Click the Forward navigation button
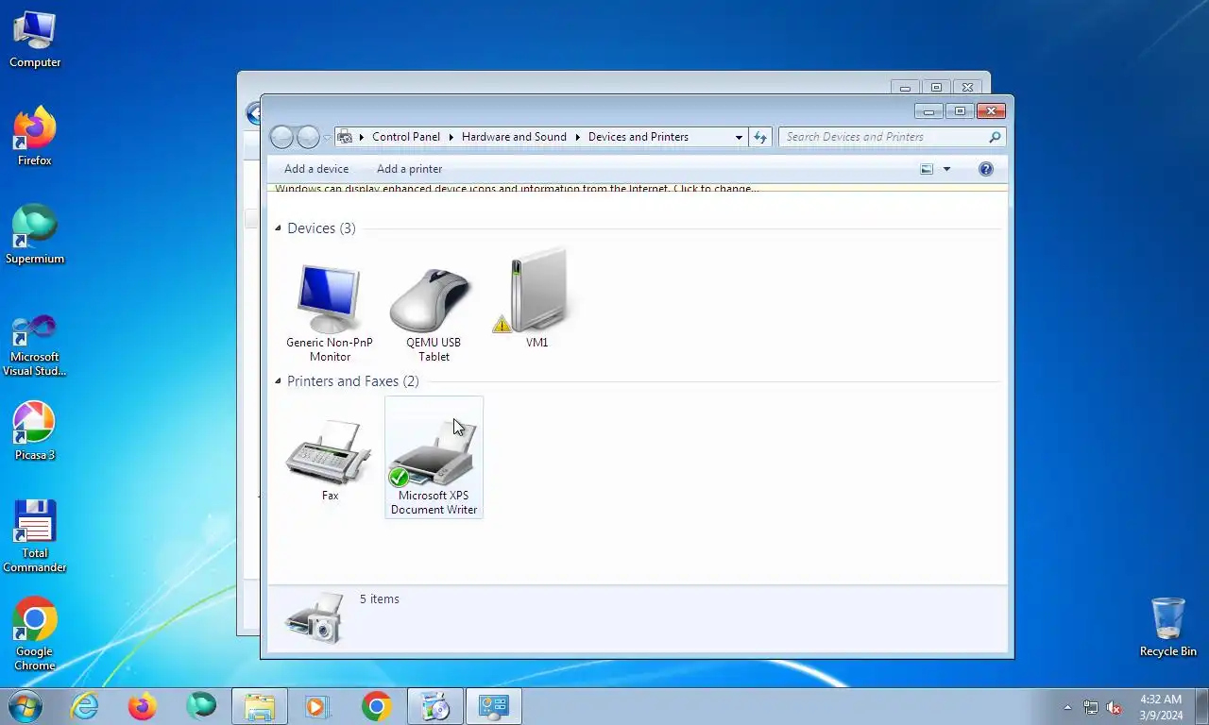This screenshot has height=725, width=1209. pyautogui.click(x=308, y=137)
